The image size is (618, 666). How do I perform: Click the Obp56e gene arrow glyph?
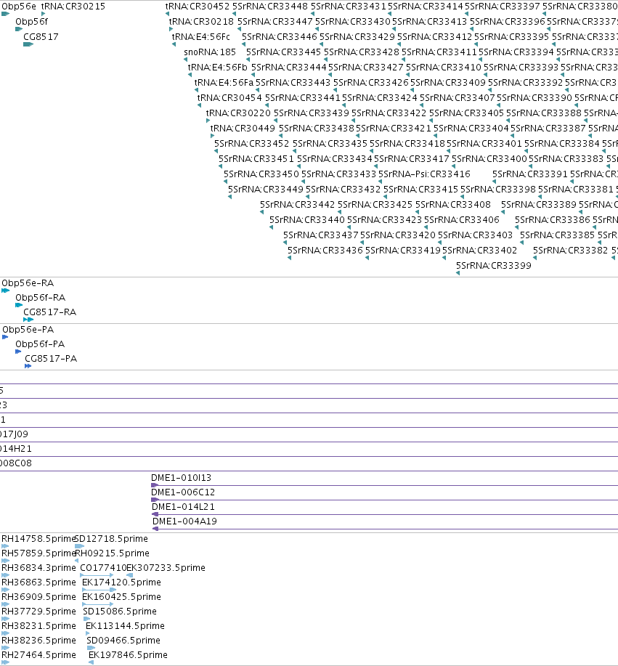coord(5,14)
